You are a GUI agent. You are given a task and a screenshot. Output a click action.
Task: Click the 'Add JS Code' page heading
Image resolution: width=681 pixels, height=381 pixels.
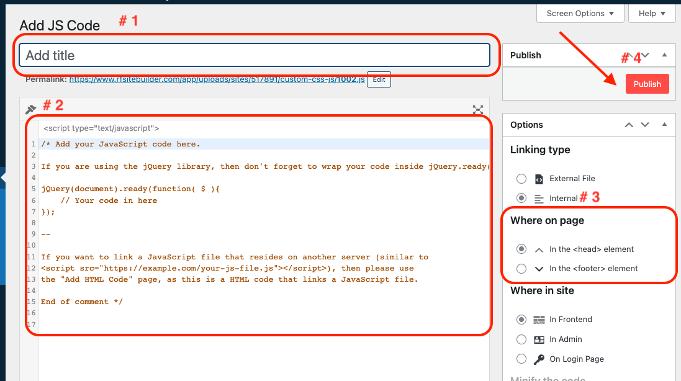[60, 25]
